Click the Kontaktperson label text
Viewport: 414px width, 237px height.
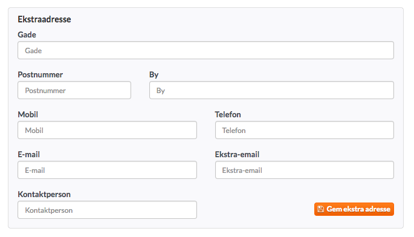tap(44, 195)
